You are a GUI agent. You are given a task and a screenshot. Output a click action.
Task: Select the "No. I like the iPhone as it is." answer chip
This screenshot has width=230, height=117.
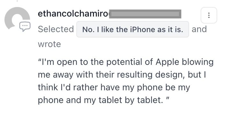[133, 29]
